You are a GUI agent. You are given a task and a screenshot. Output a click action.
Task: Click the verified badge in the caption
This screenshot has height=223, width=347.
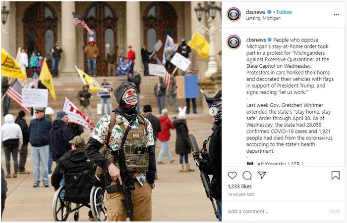click(x=269, y=40)
